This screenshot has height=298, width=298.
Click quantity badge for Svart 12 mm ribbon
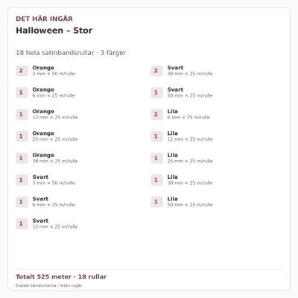22,223
